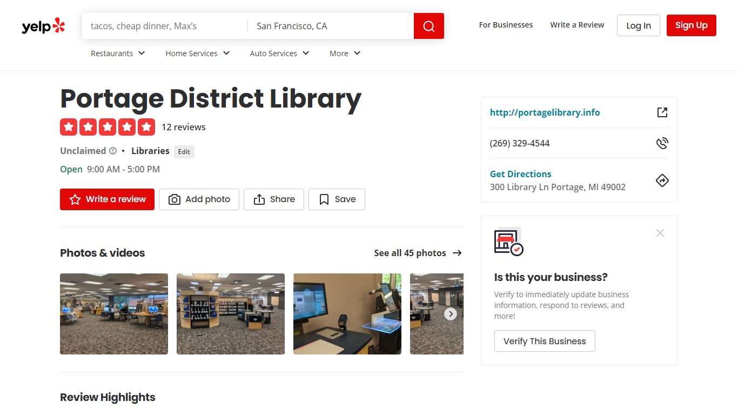Viewport: 738px width, 415px height.
Task: Click the info icon next to Unclaimed
Action: point(113,151)
